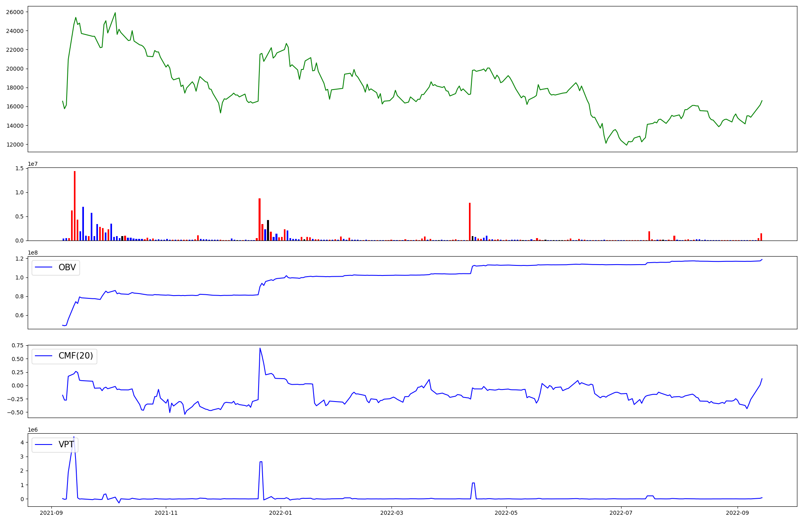Click the 1e8 scale label above OBV chart
The width and height of the screenshot is (803, 522).
tap(33, 253)
